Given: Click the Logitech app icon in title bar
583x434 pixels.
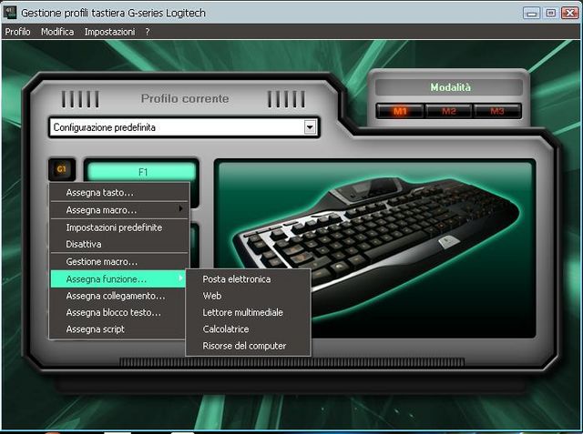Looking at the screenshot, I should coord(10,13).
